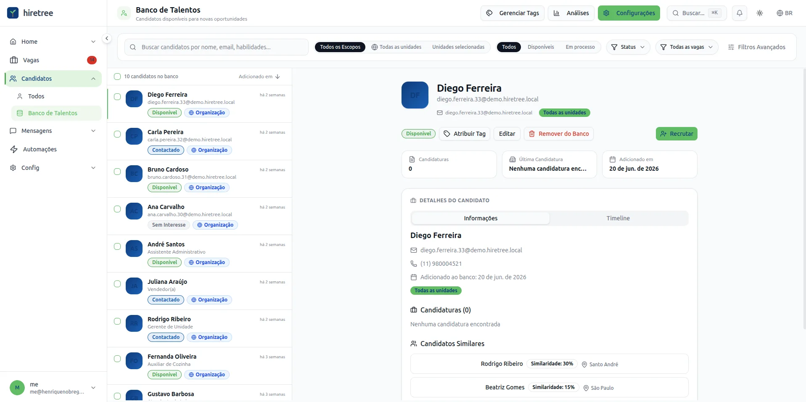806x402 pixels.
Task: Click the Banco de Talentos header icon
Action: click(124, 13)
